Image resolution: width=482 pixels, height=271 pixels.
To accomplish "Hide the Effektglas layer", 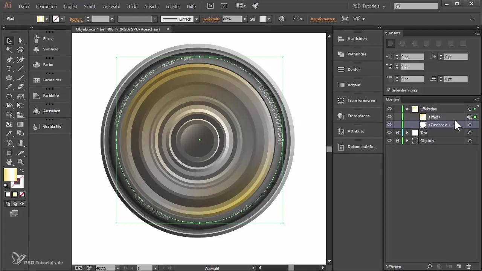I will tap(389, 109).
